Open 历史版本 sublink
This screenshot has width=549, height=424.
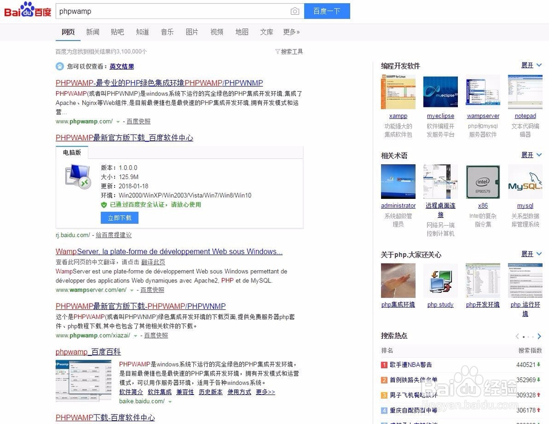210,392
